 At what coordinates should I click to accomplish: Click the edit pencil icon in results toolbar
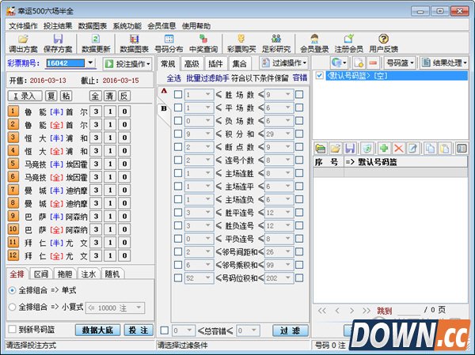point(413,149)
